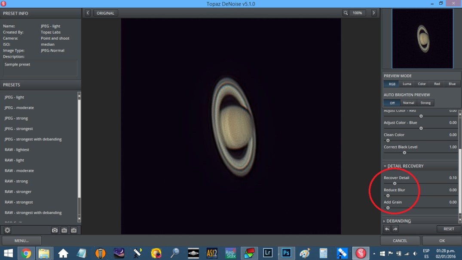
Task: Click the undo arrow beside Reset
Action: click(387, 229)
